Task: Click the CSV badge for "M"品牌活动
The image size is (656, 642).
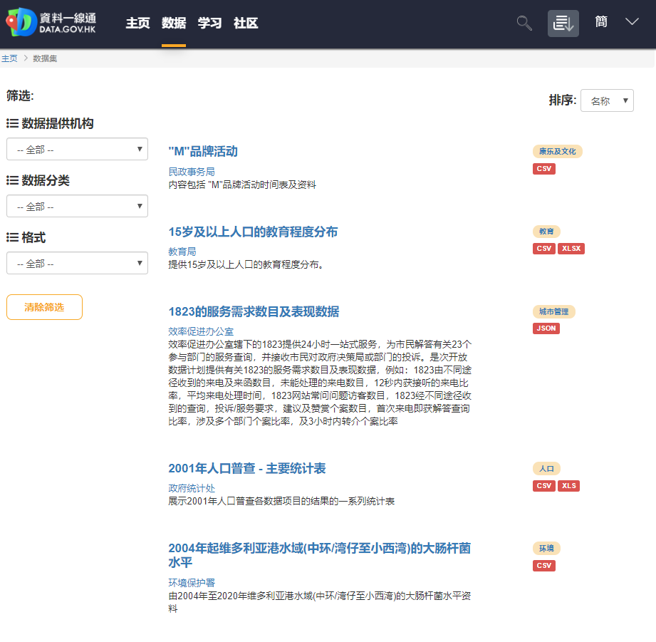Action: tap(544, 169)
